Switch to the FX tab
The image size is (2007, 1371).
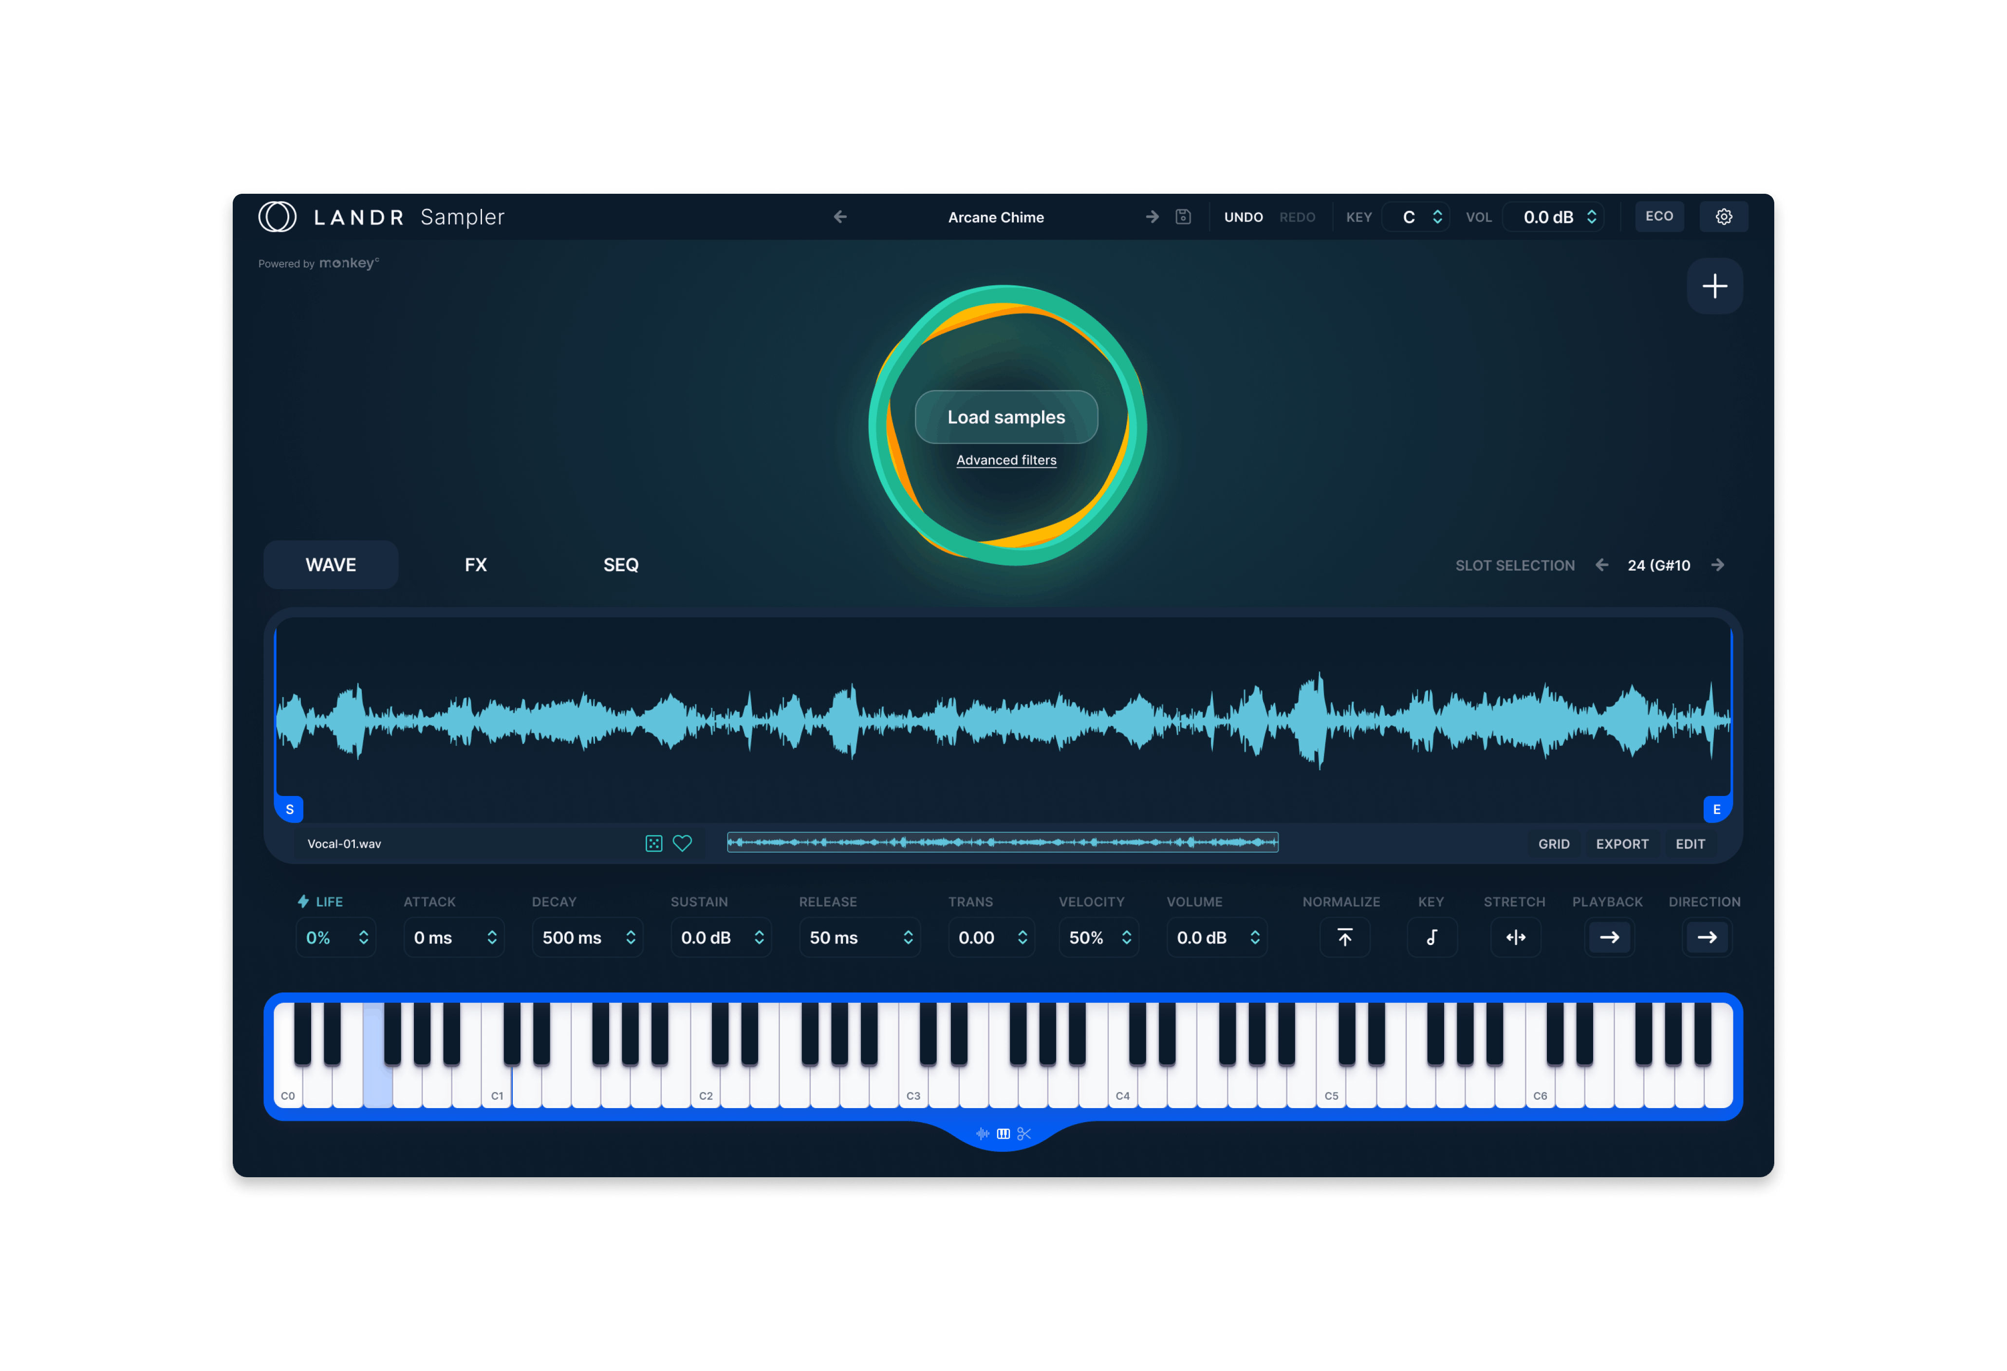(x=475, y=565)
